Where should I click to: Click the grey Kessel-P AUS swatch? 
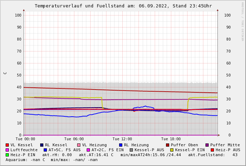point(131,150)
